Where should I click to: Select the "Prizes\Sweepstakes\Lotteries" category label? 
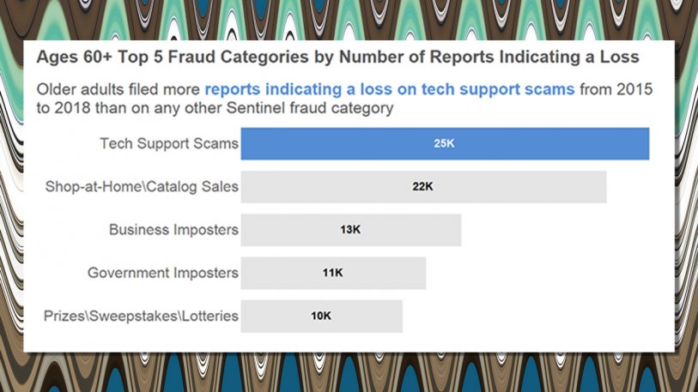tap(141, 316)
